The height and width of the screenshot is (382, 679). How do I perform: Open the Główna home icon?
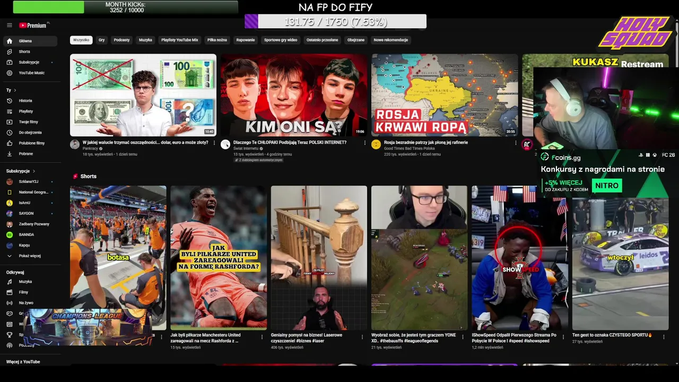tap(9, 41)
